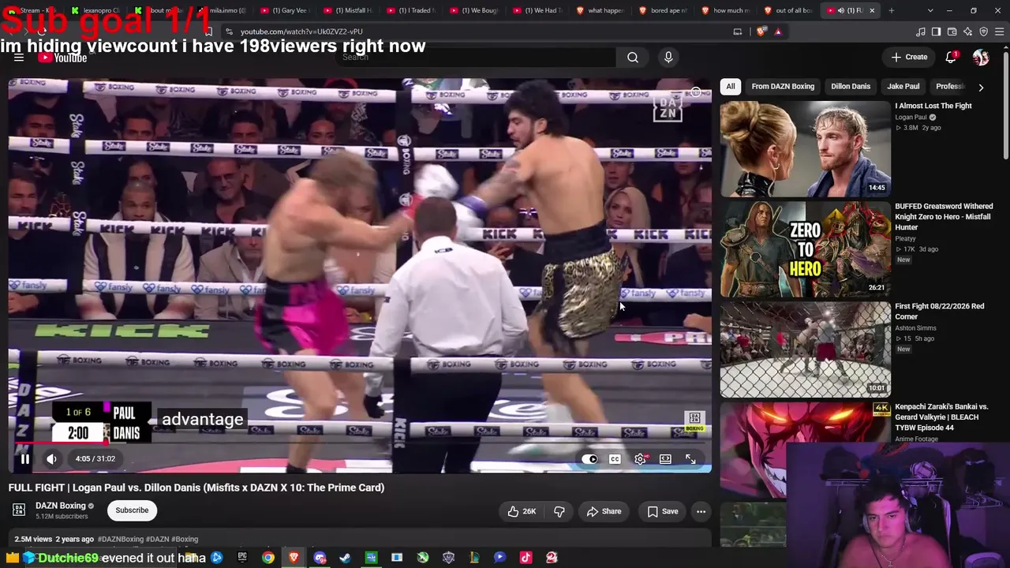Close the active YouTube fight tab
This screenshot has height=568, width=1010.
click(x=872, y=10)
